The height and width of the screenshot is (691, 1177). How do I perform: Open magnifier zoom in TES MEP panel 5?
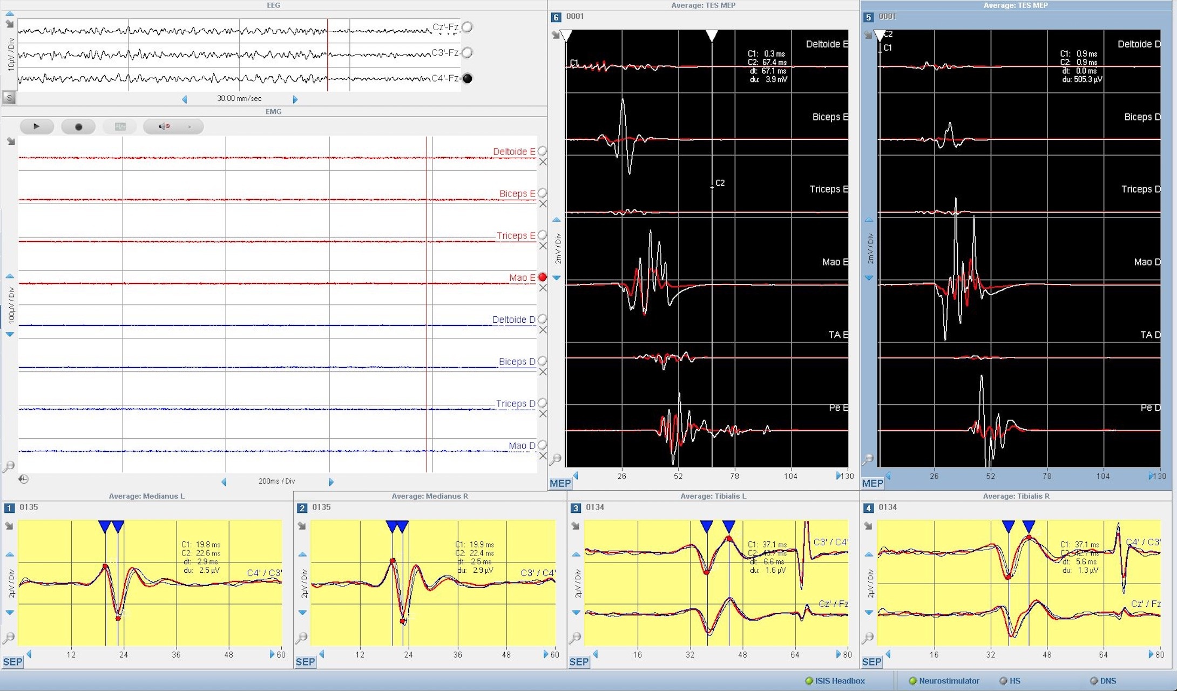pyautogui.click(x=868, y=460)
